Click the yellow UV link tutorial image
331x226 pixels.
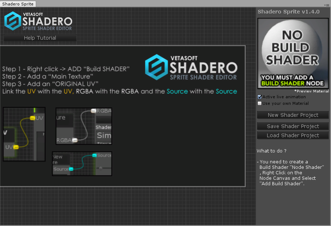click(x=24, y=134)
